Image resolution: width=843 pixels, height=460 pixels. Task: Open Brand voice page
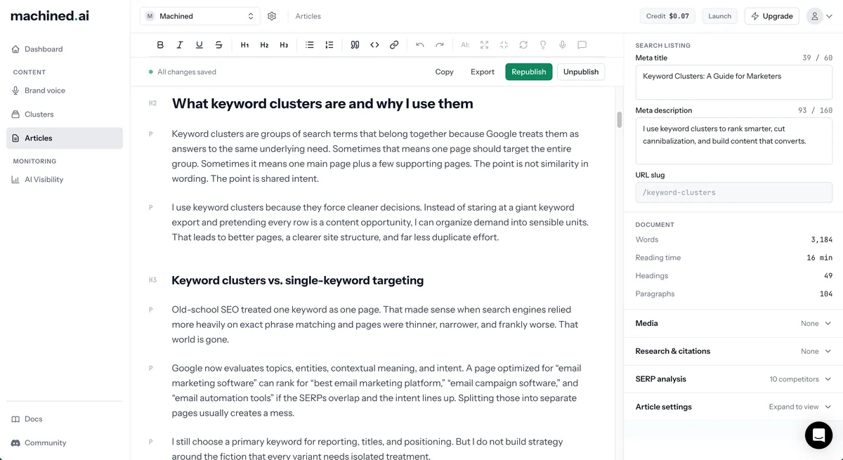pyautogui.click(x=65, y=91)
